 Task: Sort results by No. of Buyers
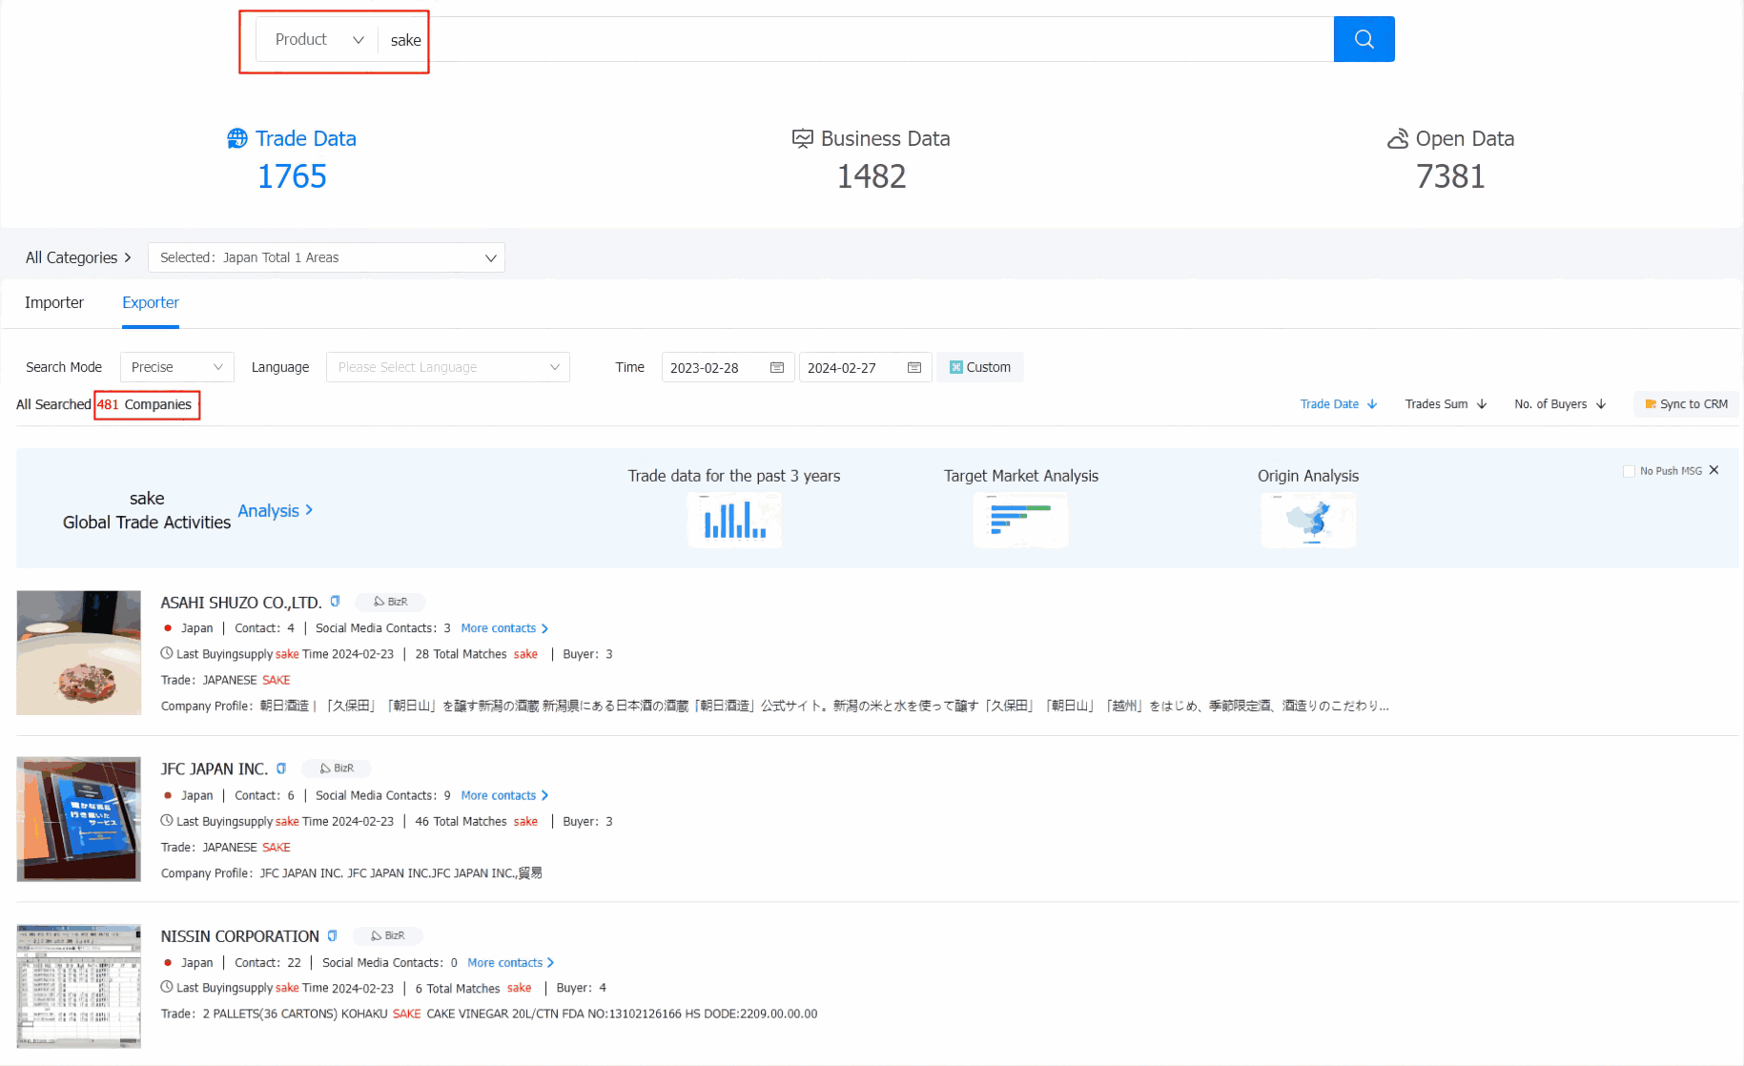(x=1559, y=404)
